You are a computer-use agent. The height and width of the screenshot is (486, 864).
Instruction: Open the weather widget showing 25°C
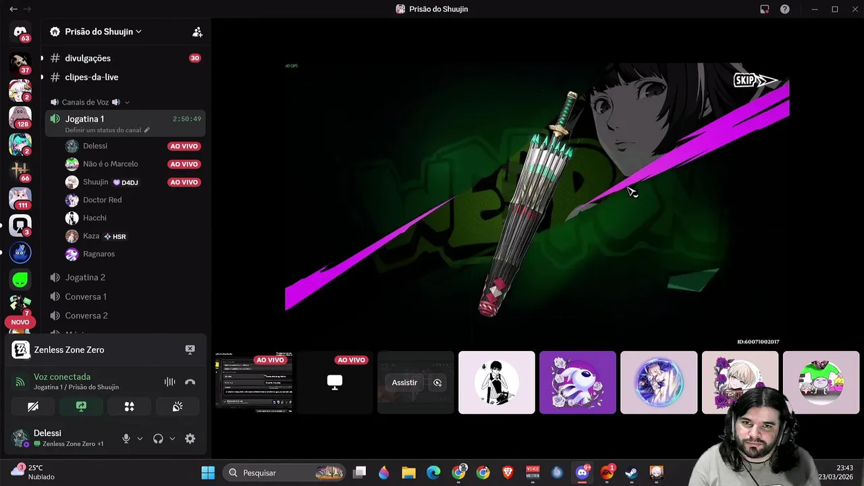[x=33, y=472]
